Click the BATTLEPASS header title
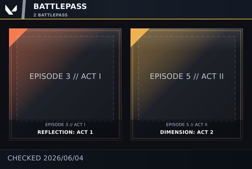The image size is (252, 169). pos(60,7)
